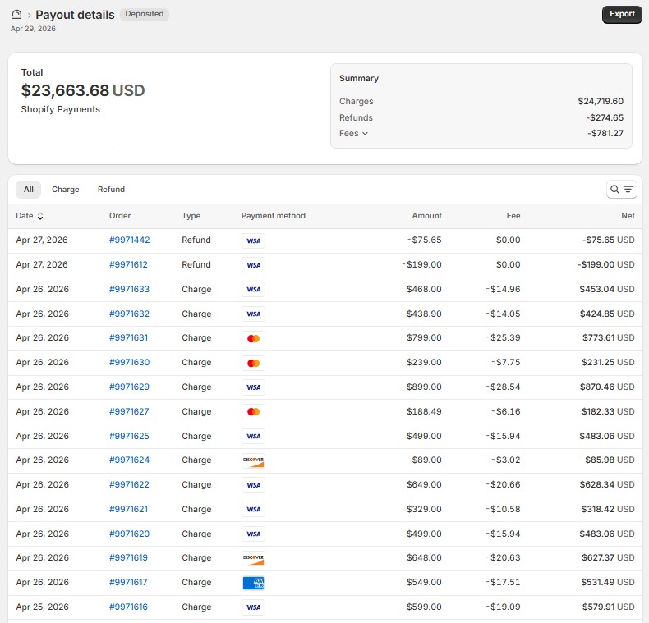
Task: Open order #9971631 link
Action: [x=128, y=337]
